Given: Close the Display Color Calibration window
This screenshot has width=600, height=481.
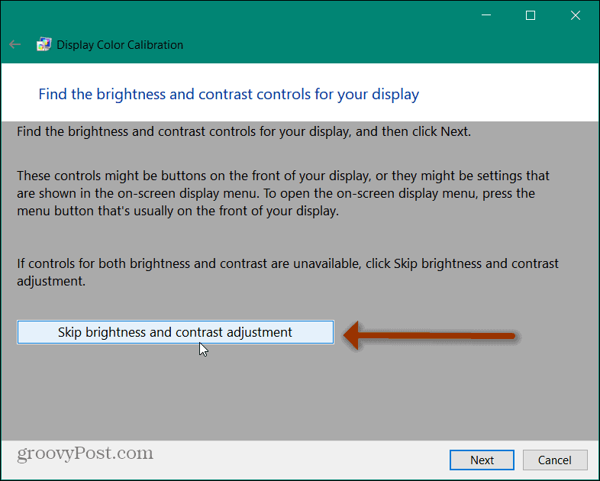Looking at the screenshot, I should [575, 15].
